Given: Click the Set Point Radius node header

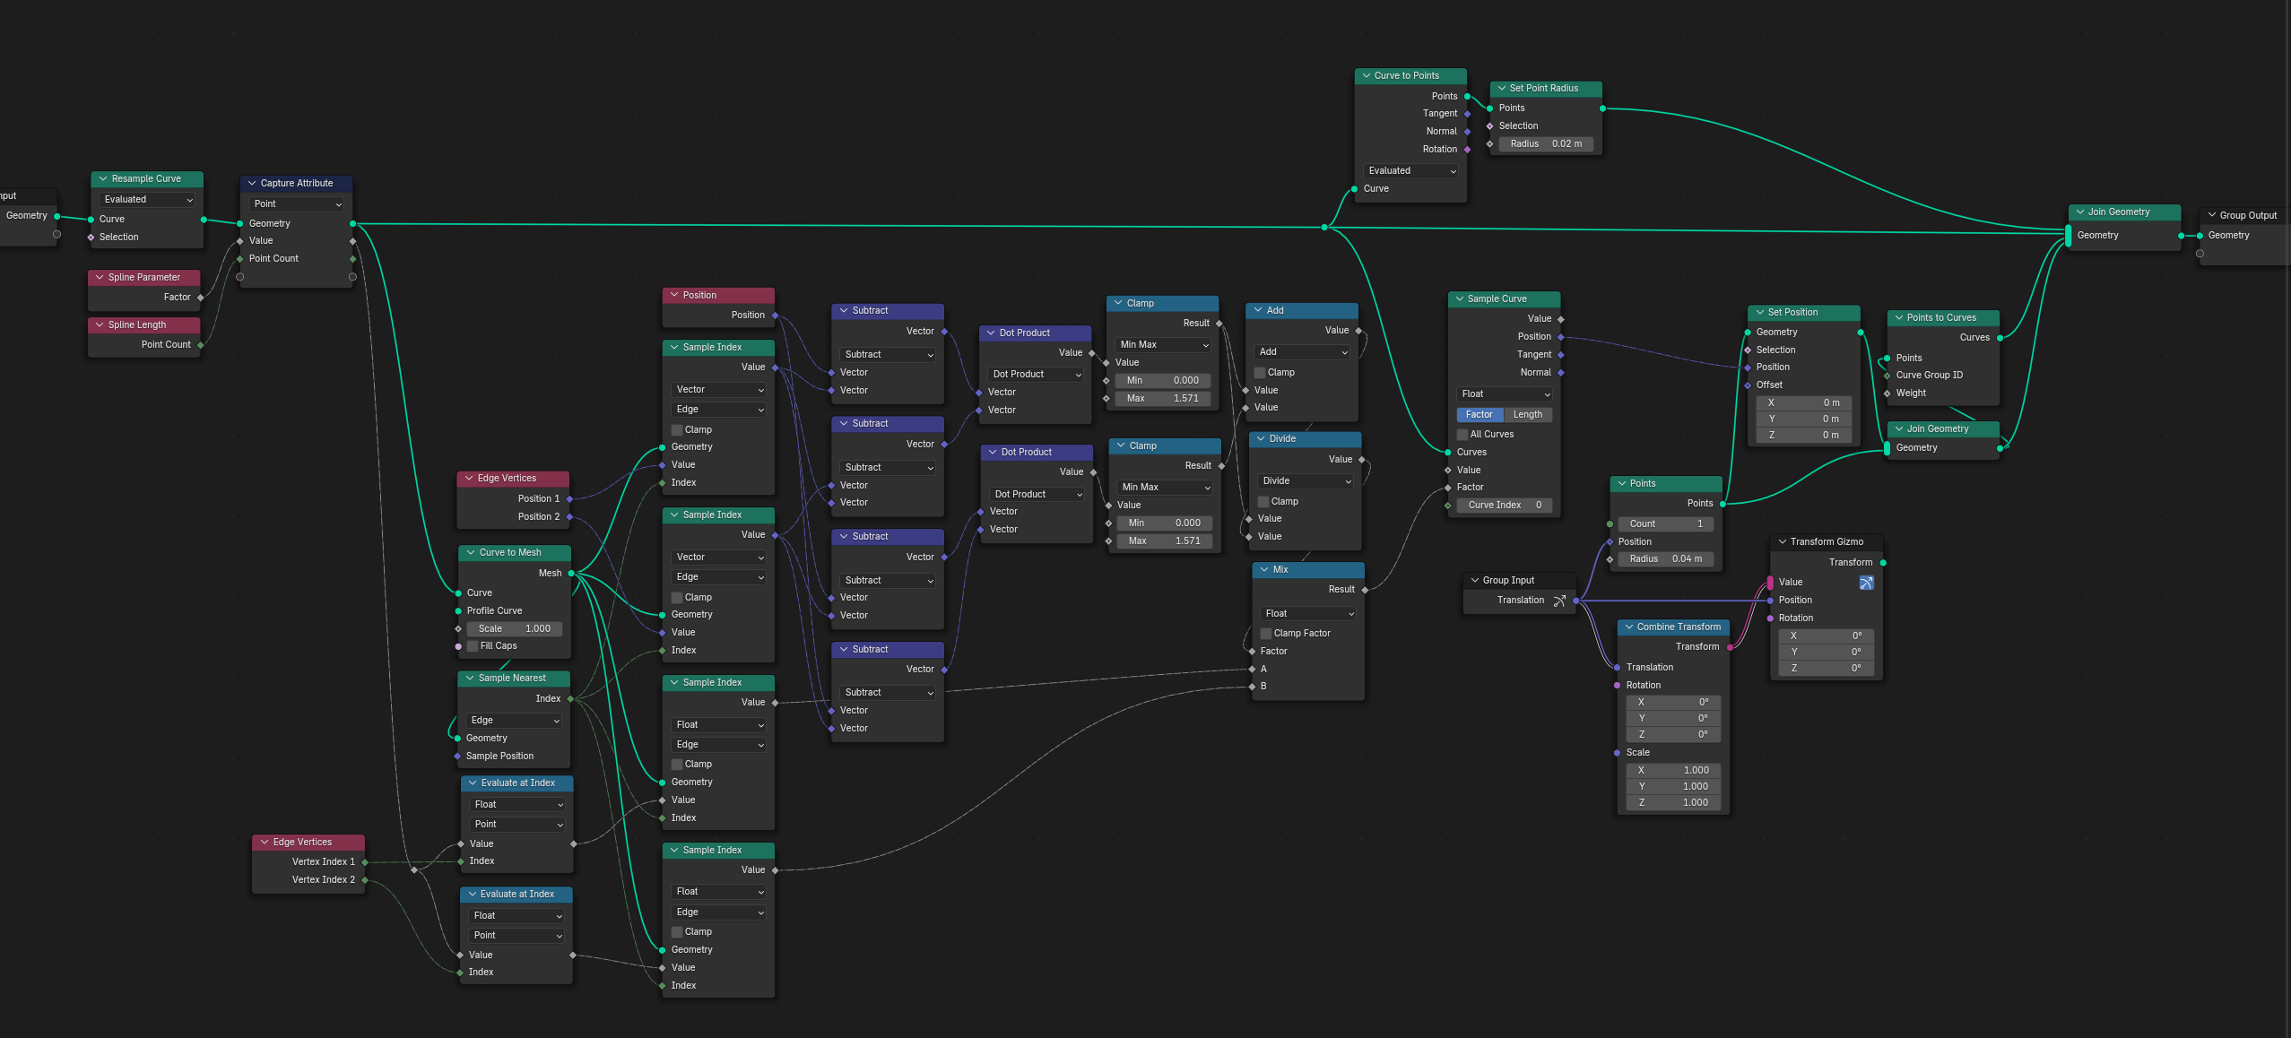Looking at the screenshot, I should coord(1544,89).
